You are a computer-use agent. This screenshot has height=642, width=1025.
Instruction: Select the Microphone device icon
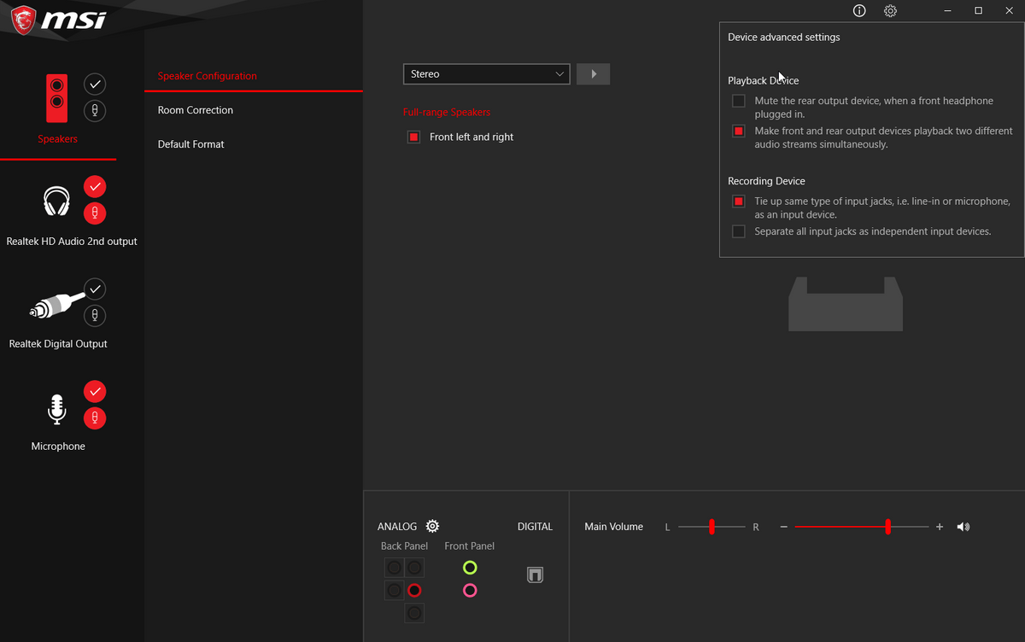click(x=56, y=410)
